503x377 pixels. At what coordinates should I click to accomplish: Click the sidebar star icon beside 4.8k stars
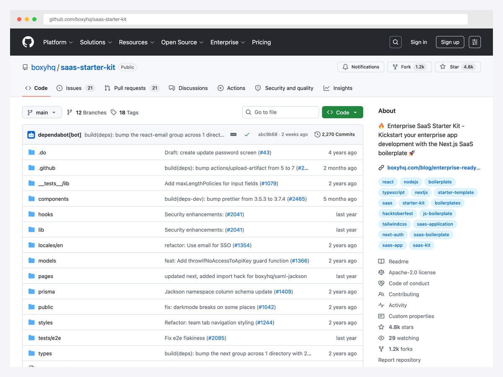click(x=381, y=327)
